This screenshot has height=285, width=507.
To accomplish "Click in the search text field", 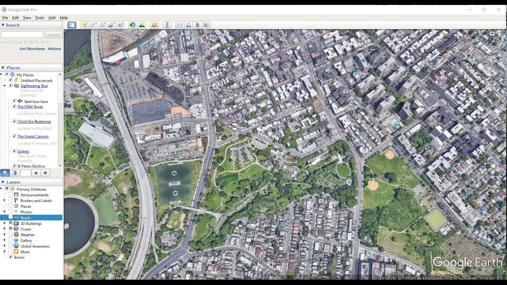I will (22, 35).
